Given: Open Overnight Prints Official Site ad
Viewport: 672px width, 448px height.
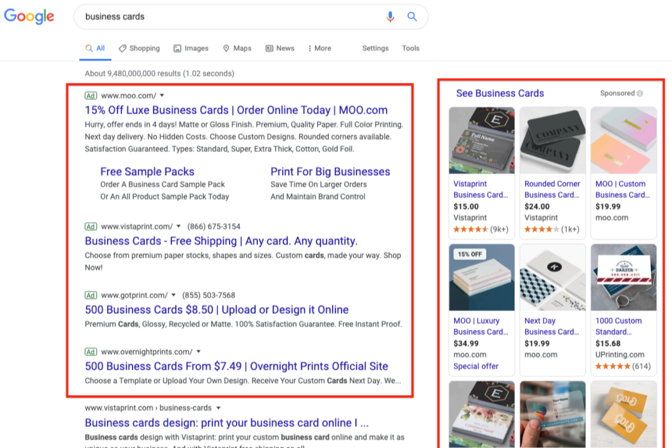Looking at the screenshot, I should 236,366.
